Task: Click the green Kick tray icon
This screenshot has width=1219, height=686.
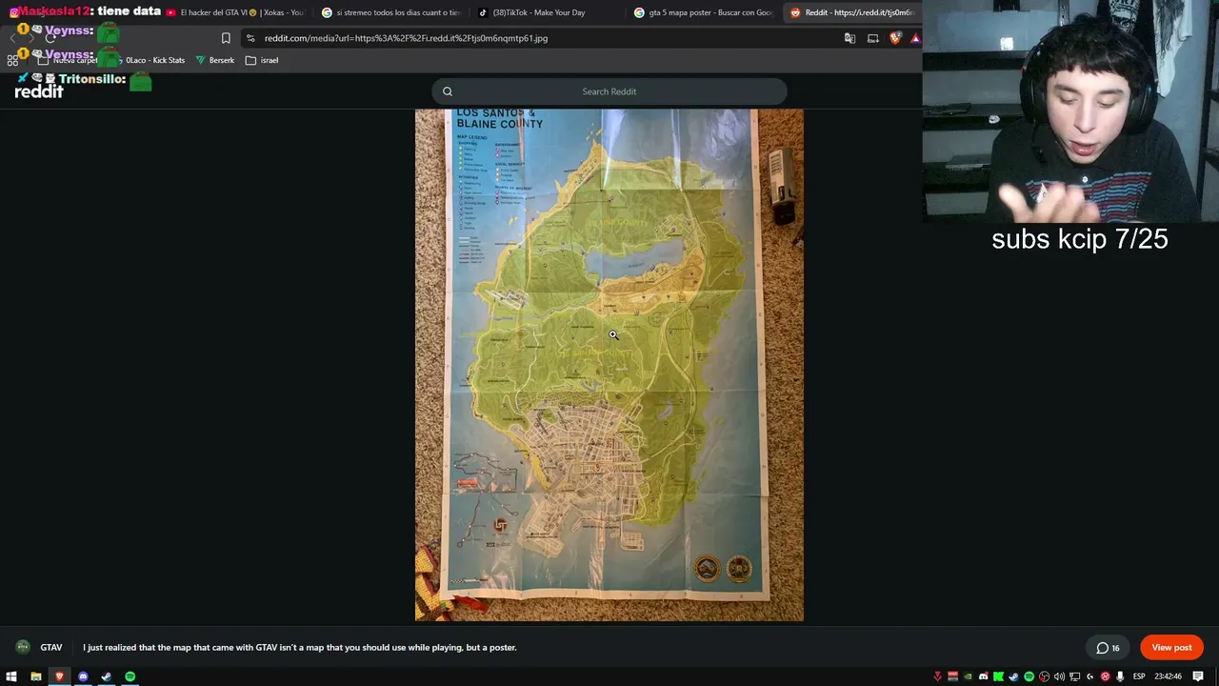Action: click(x=998, y=676)
